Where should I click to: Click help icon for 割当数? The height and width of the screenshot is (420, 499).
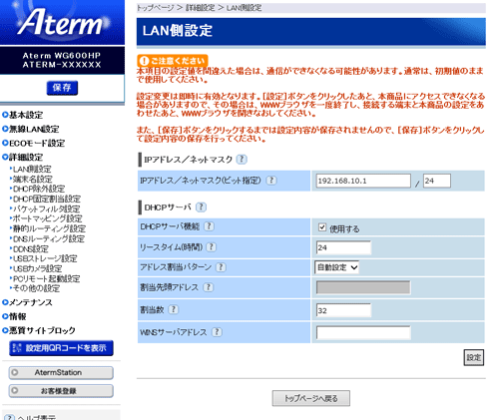click(x=173, y=309)
